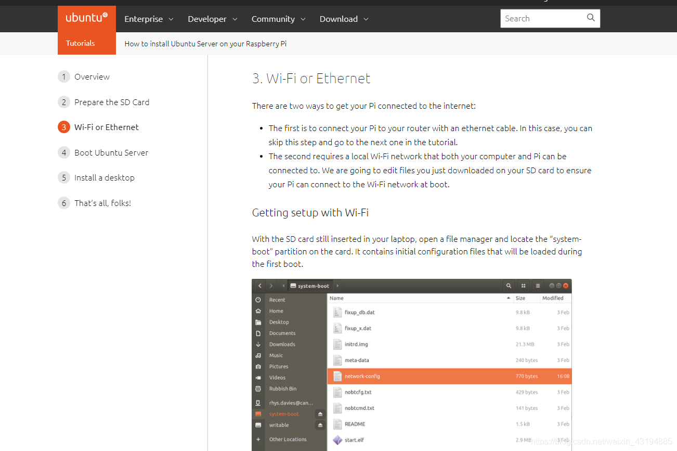Click the back arrow in the file manager

click(259, 286)
